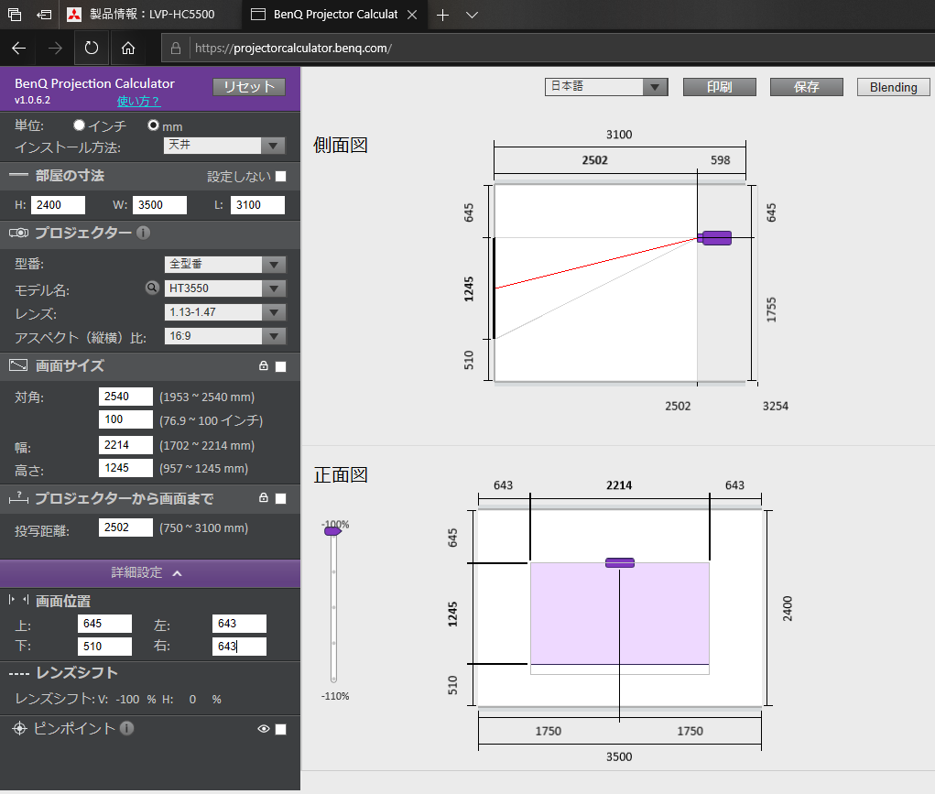Click the screen position section icon

point(18,600)
